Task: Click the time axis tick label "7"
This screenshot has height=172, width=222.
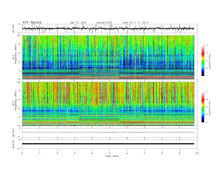Action: click(x=145, y=153)
